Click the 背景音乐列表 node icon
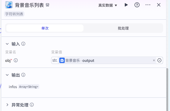Image resolution: width=170 pixels, height=111 pixels. pos(9,5)
